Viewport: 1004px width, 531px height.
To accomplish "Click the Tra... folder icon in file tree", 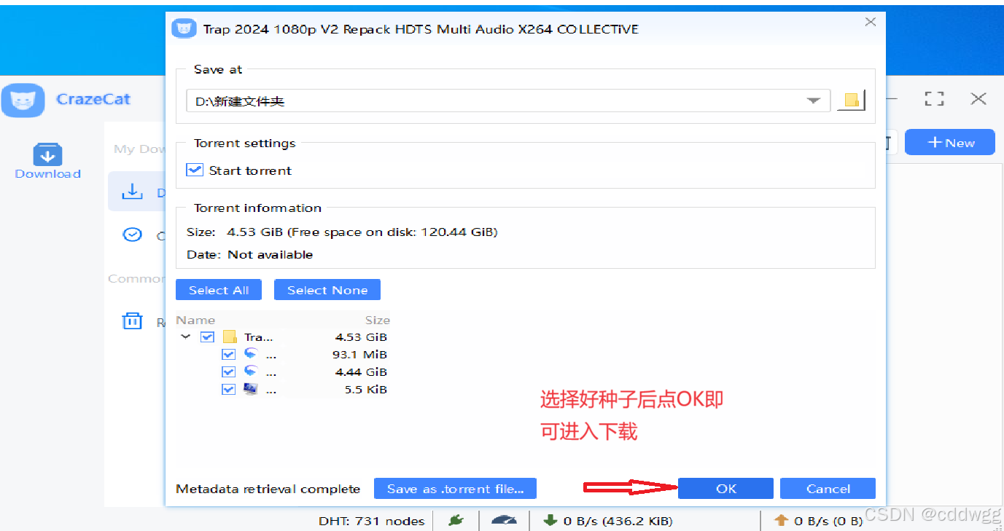I will click(230, 337).
